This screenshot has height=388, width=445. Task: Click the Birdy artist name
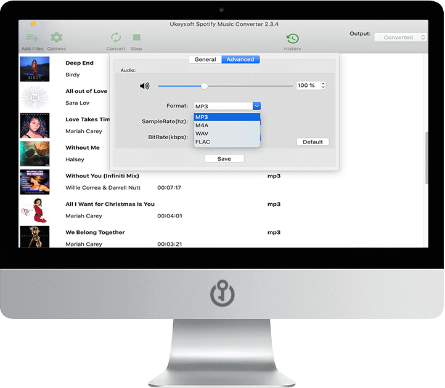point(73,75)
